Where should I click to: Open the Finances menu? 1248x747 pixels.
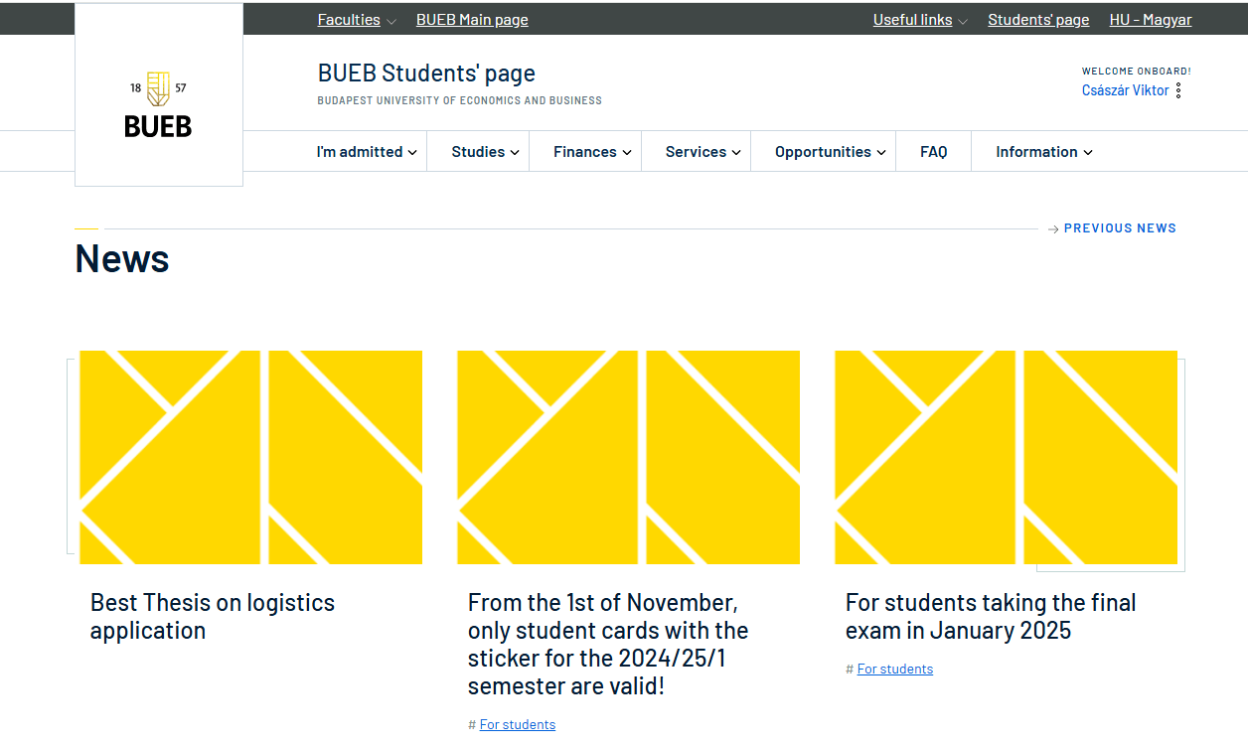coord(592,152)
